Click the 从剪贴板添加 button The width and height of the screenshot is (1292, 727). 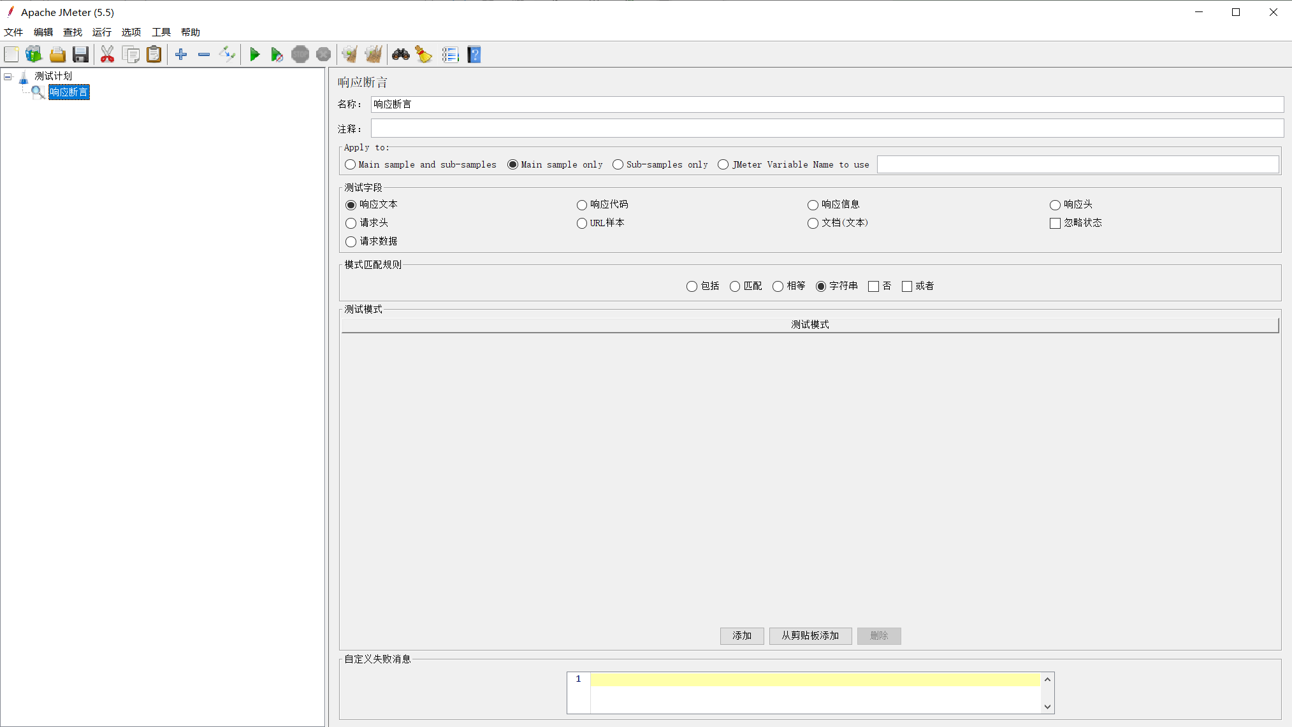coord(810,636)
